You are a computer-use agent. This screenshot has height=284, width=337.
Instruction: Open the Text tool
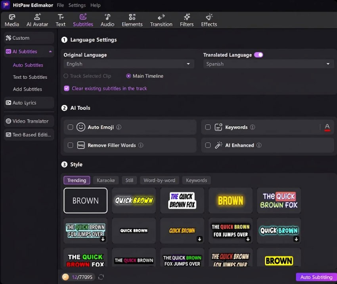pyautogui.click(x=61, y=21)
